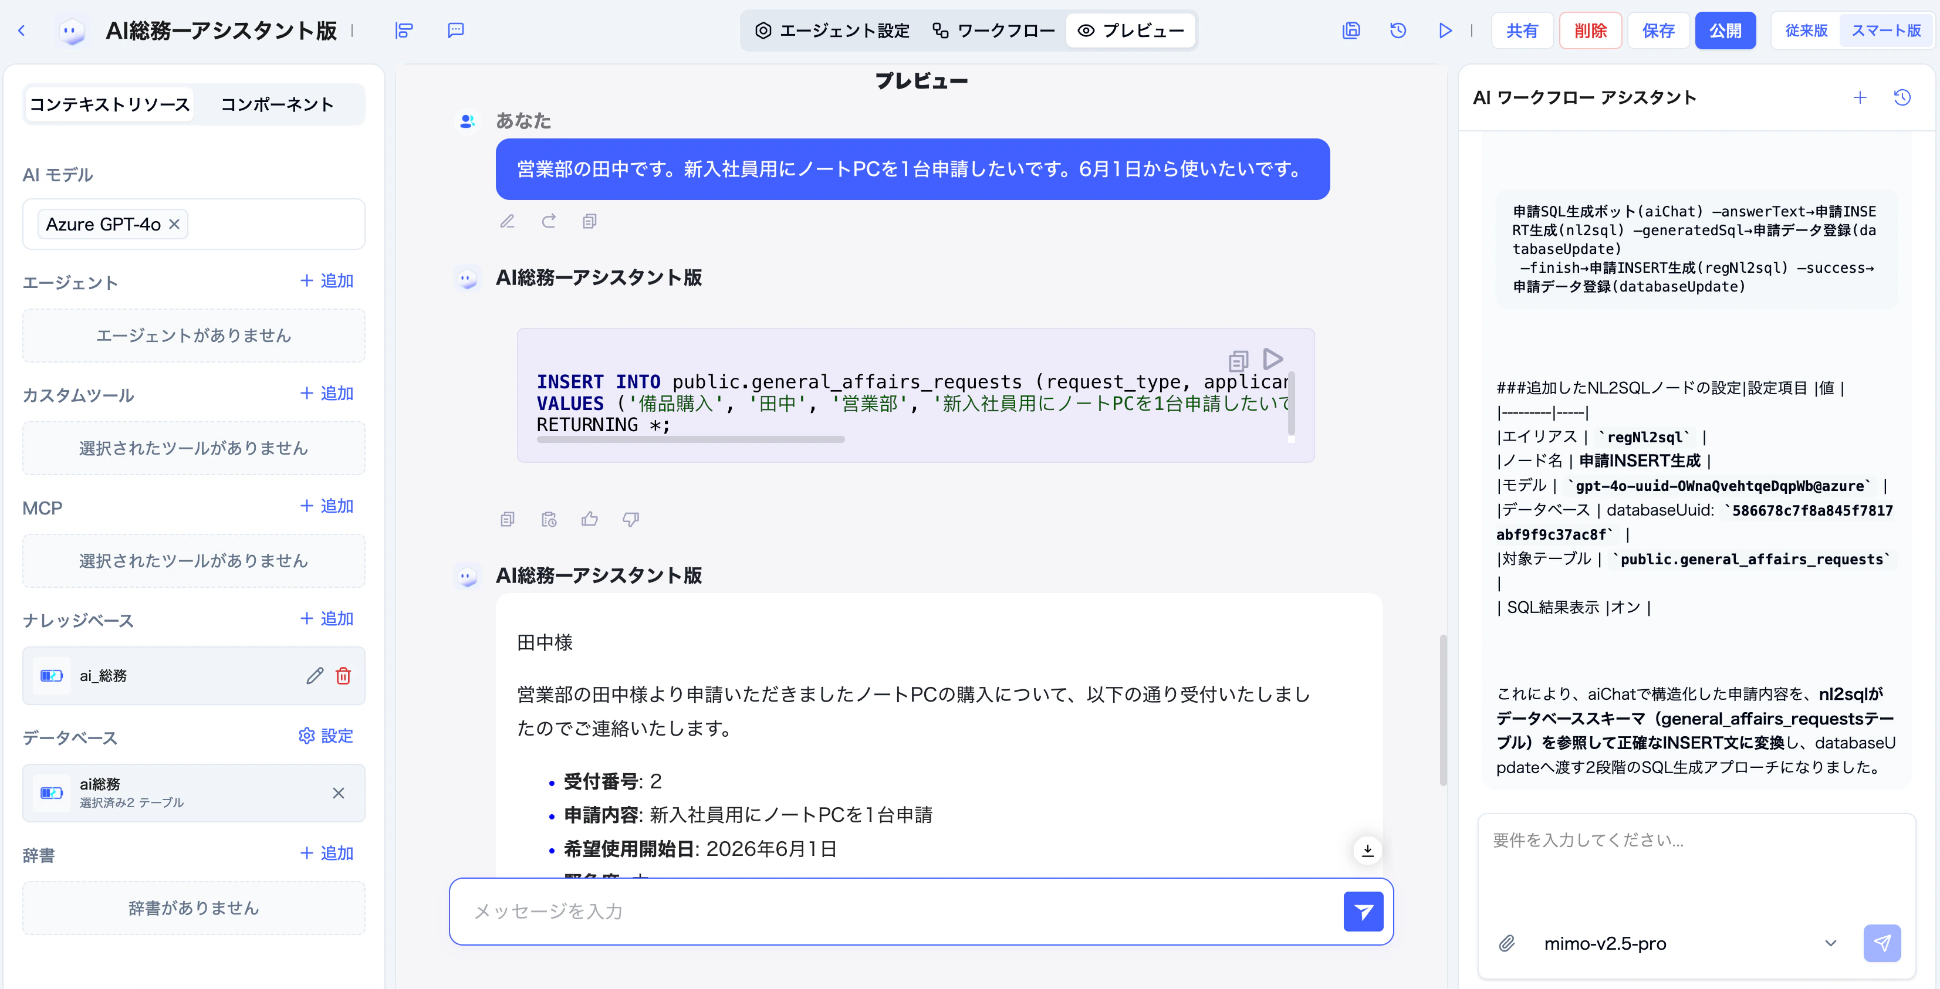Click the 要件を入力してください input area
Viewport: 1940px width, 989px height.
[x=1696, y=866]
